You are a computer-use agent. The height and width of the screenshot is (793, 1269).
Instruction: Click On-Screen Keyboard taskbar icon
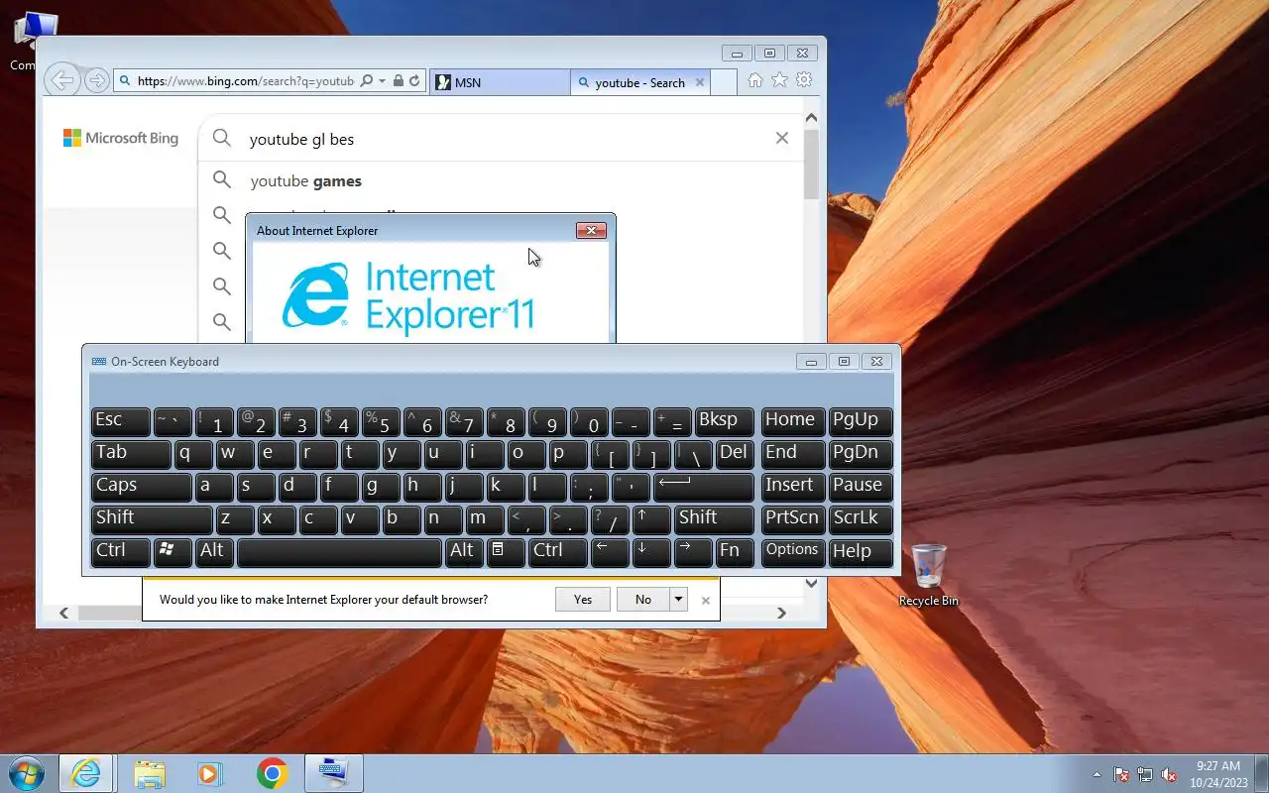pyautogui.click(x=333, y=773)
